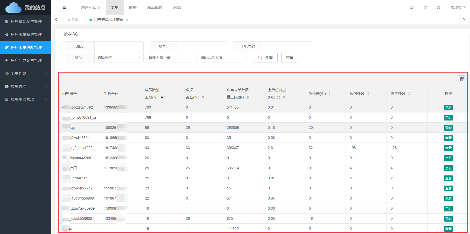This screenshot has width=470, height=234.
Task: Sort by 成员数量上限 column
Action: pos(162,97)
